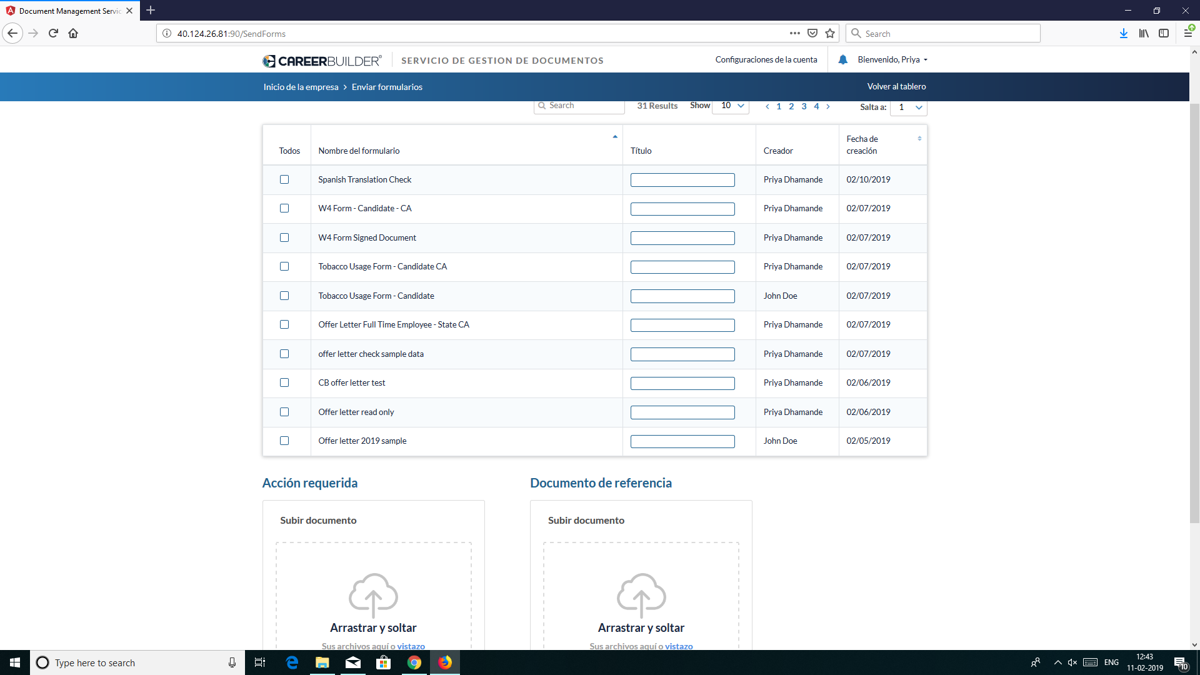This screenshot has height=675, width=1200.
Task: Click the browser home icon
Action: [x=73, y=34]
